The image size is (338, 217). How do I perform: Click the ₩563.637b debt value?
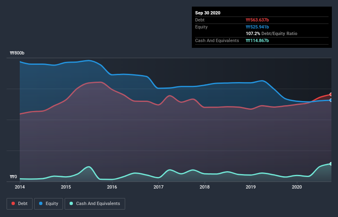click(x=257, y=20)
